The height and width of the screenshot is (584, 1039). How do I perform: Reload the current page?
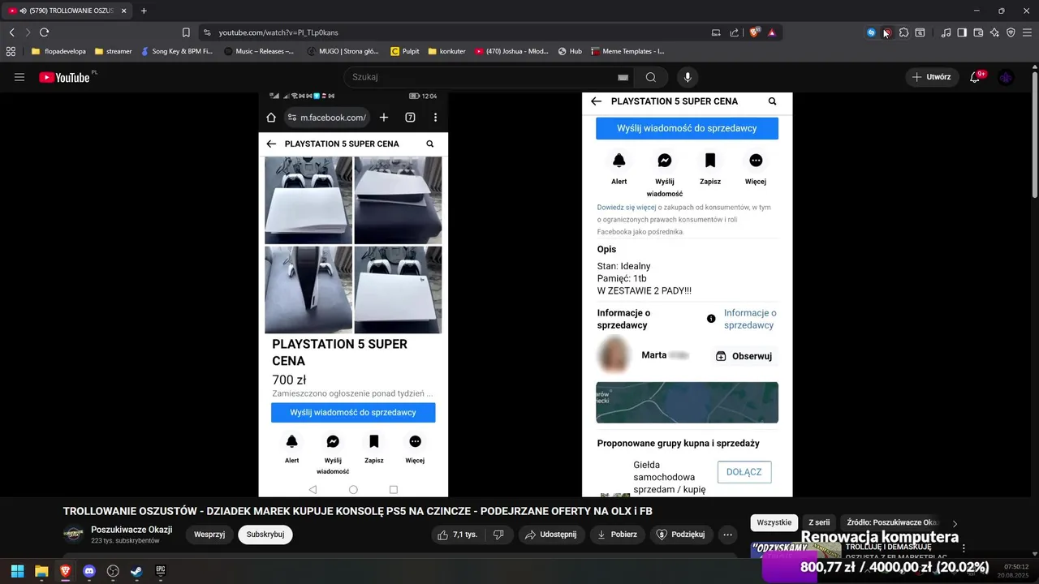(44, 32)
